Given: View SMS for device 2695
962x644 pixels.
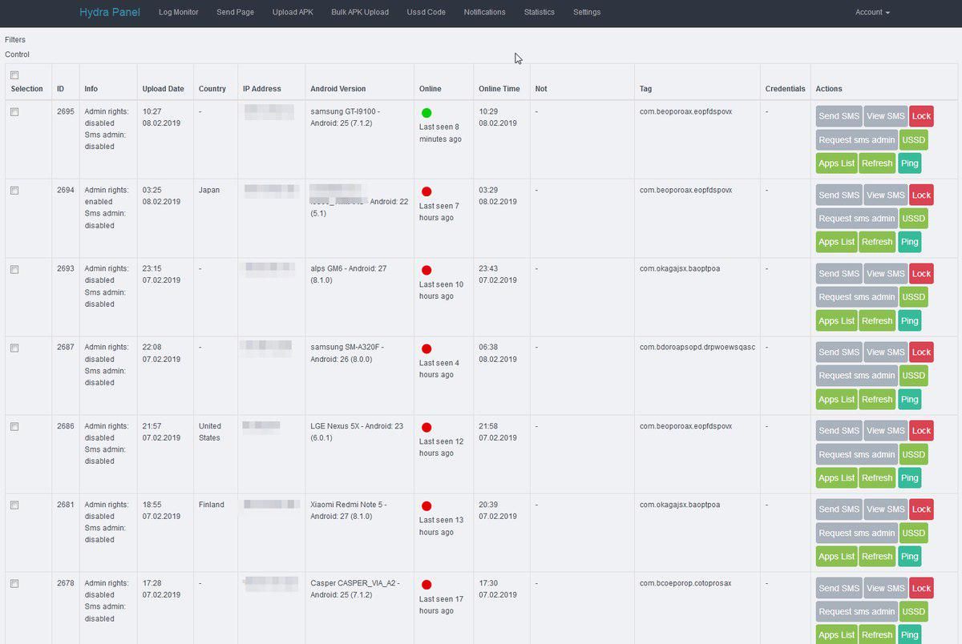Looking at the screenshot, I should [x=886, y=116].
